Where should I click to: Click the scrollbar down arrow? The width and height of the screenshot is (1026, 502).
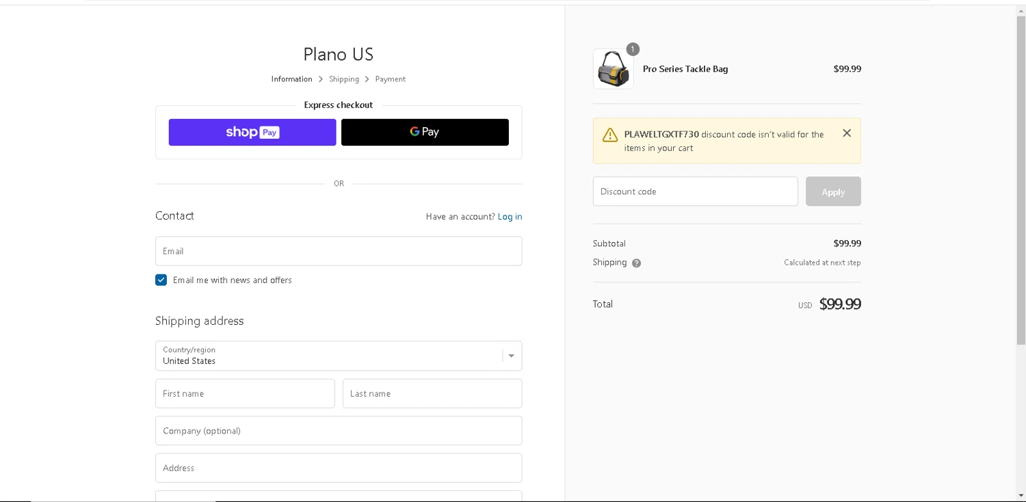[x=1021, y=496]
